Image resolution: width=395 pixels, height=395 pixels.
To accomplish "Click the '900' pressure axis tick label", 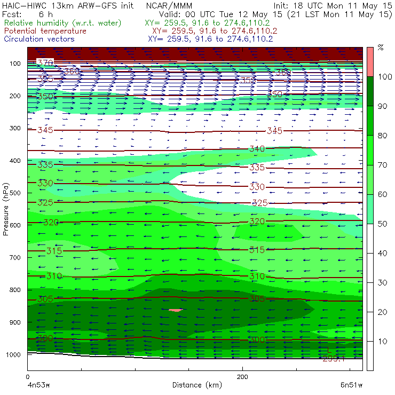I will [15, 322].
